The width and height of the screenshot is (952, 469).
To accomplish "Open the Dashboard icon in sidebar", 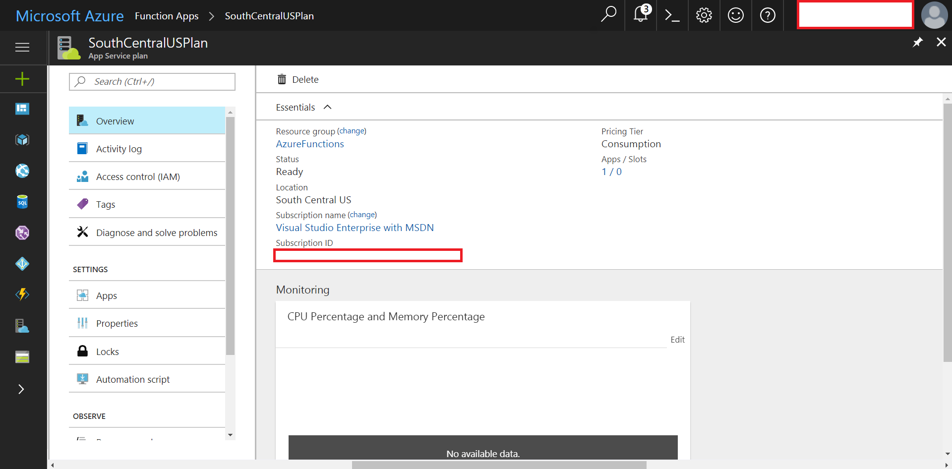I will coord(22,109).
